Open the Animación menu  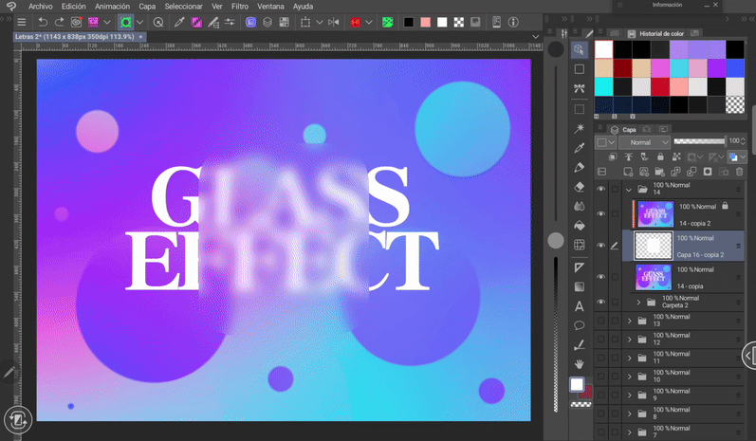click(x=112, y=7)
